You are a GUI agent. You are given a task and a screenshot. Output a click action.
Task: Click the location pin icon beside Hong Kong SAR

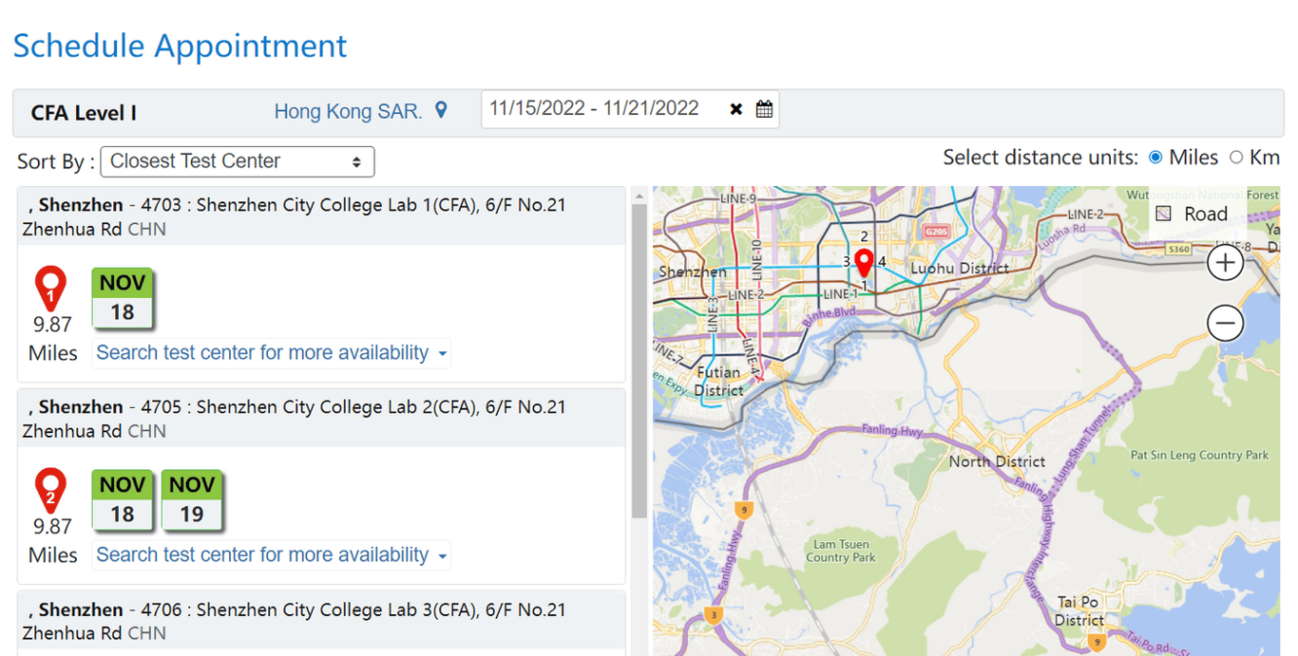coord(441,110)
